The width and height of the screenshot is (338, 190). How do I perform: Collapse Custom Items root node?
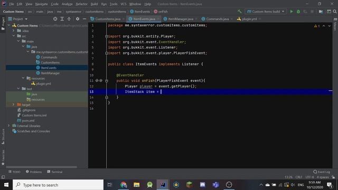point(9,25)
